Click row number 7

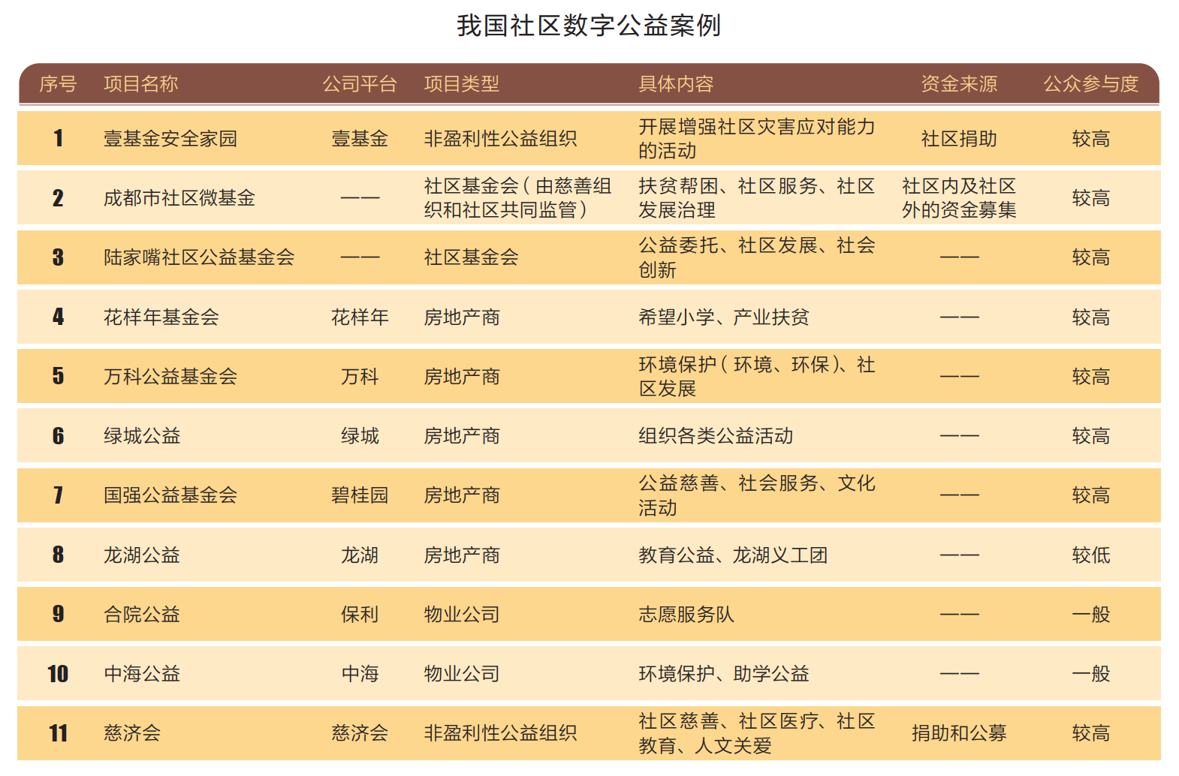58,495
